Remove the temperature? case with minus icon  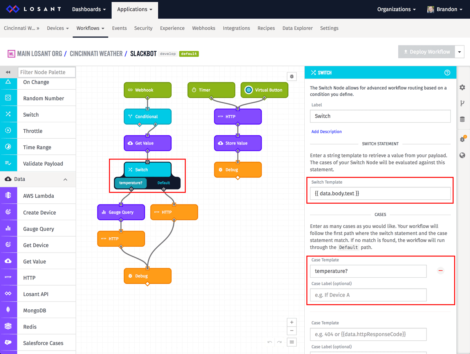coord(441,271)
